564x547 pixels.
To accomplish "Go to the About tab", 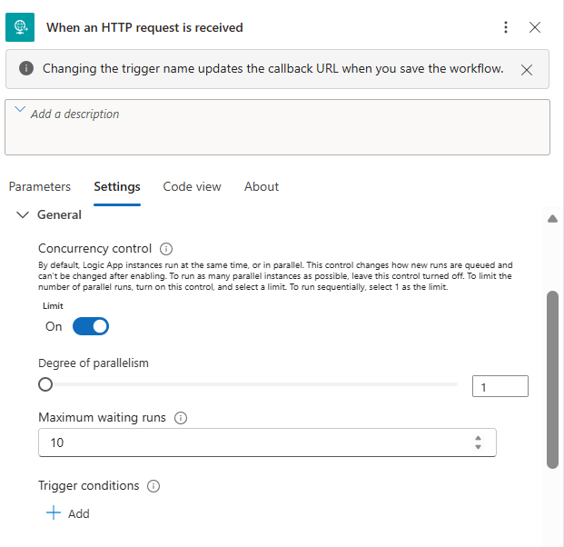I will (x=262, y=186).
